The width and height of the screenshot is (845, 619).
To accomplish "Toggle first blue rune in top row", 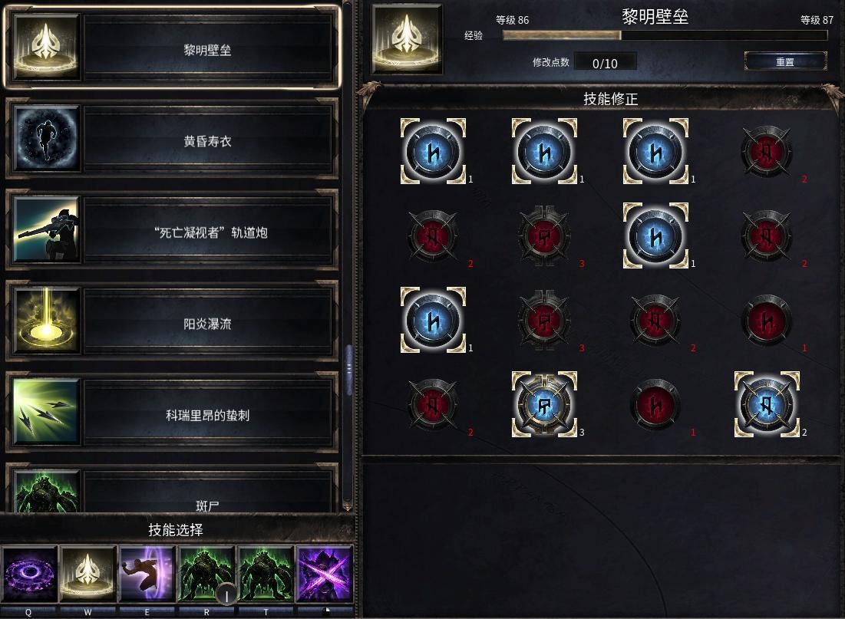I will point(433,151).
